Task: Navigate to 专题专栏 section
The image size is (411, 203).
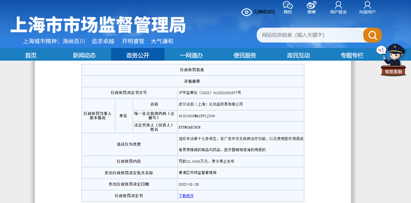Action: pos(352,55)
